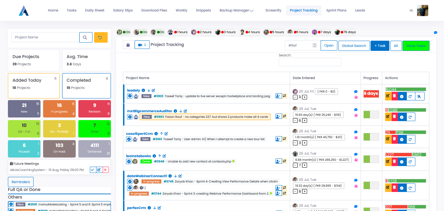Click the down arrow next to leadely
Viewport: 444px width, 211px height.
tap(149, 90)
